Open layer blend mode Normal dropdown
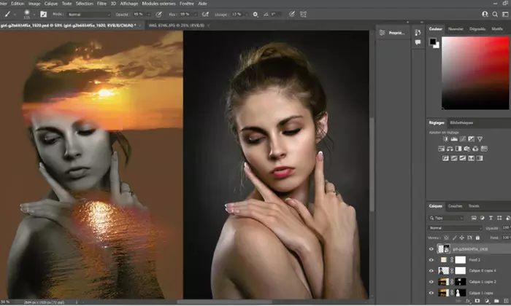The image size is (511, 306). coord(455,228)
